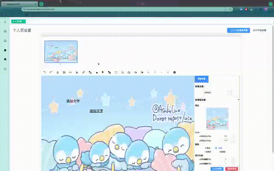Image resolution: width=274 pixels, height=171 pixels.
Task: Click the fourth icon in the left sidebar
Action: point(5,50)
